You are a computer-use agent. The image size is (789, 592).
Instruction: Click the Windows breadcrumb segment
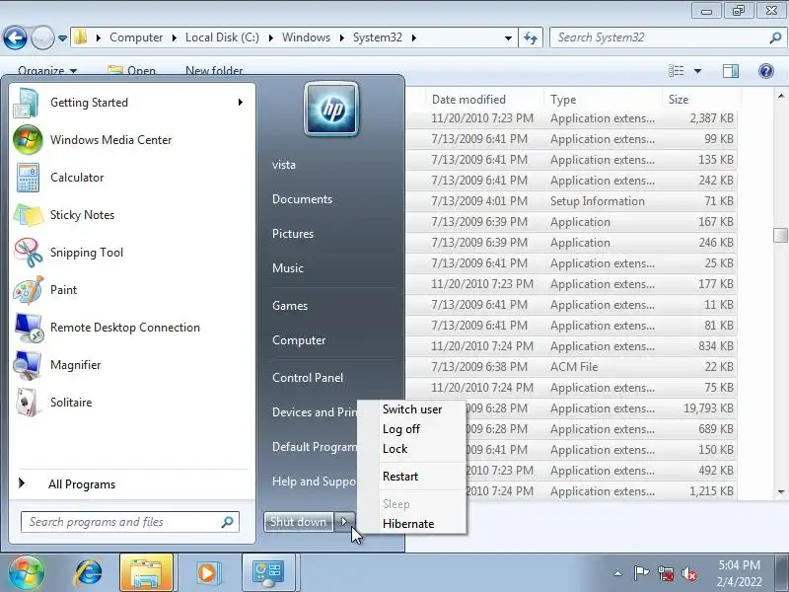coord(306,37)
